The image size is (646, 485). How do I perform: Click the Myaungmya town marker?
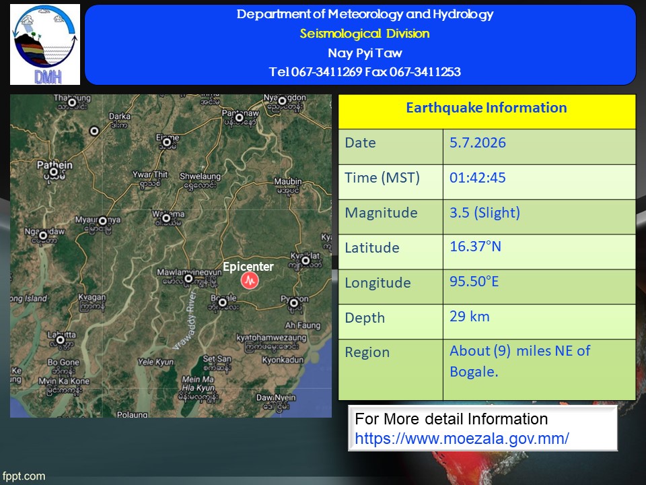click(103, 221)
